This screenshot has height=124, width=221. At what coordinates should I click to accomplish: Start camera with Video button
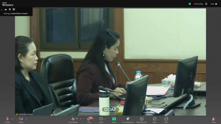[x=21, y=120]
